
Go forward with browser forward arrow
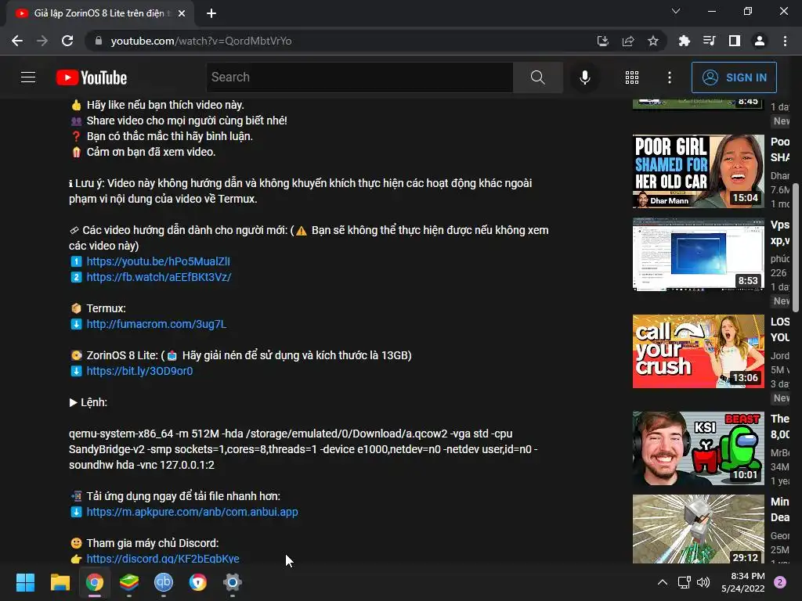tap(42, 41)
